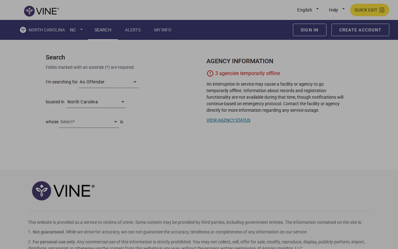This screenshot has width=398, height=249.
Task: Open the 'Select*' criteria dropdown
Action: pyautogui.click(x=89, y=122)
